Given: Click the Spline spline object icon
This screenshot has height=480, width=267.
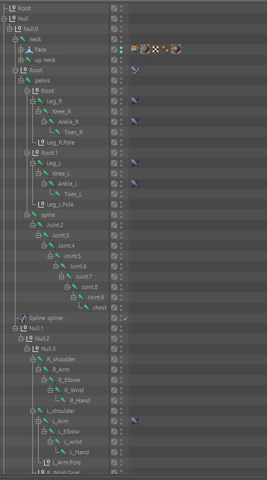Looking at the screenshot, I should [24, 318].
